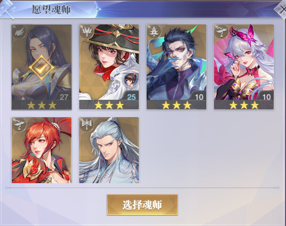
Task: Close the 愿望魂师 dialog
Action: pyautogui.click(x=281, y=9)
